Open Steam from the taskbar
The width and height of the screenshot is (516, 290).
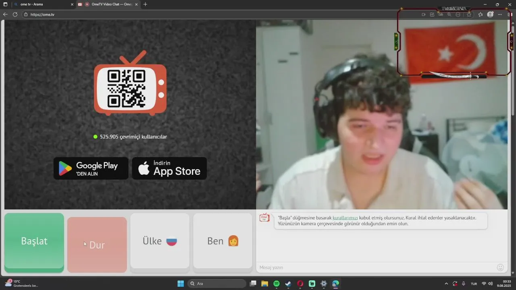[x=288, y=284]
